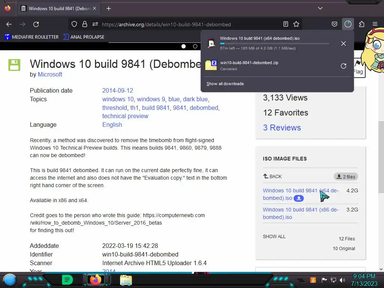Open the Action Center flag tray icon
Viewport: 384px width, 288px height.
point(324,280)
